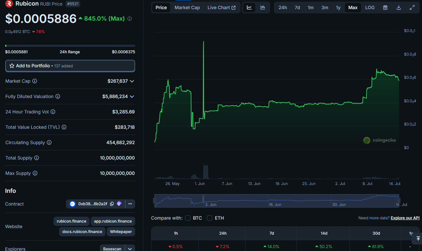
Task: Click the Base chain icon in Contract
Action: [x=72, y=204]
